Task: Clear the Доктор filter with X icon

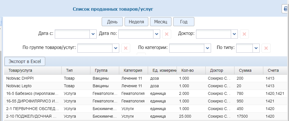Action: (x=244, y=34)
